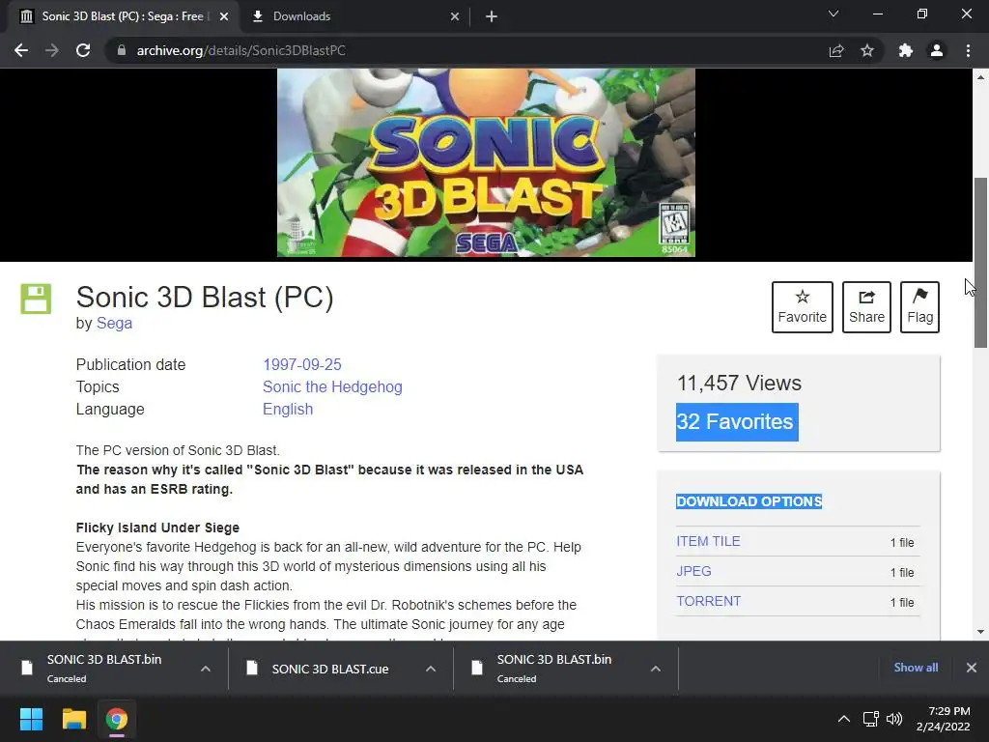Viewport: 989px width, 742px height.
Task: Click the page vertical scrollbar thumb
Action: coord(980,263)
